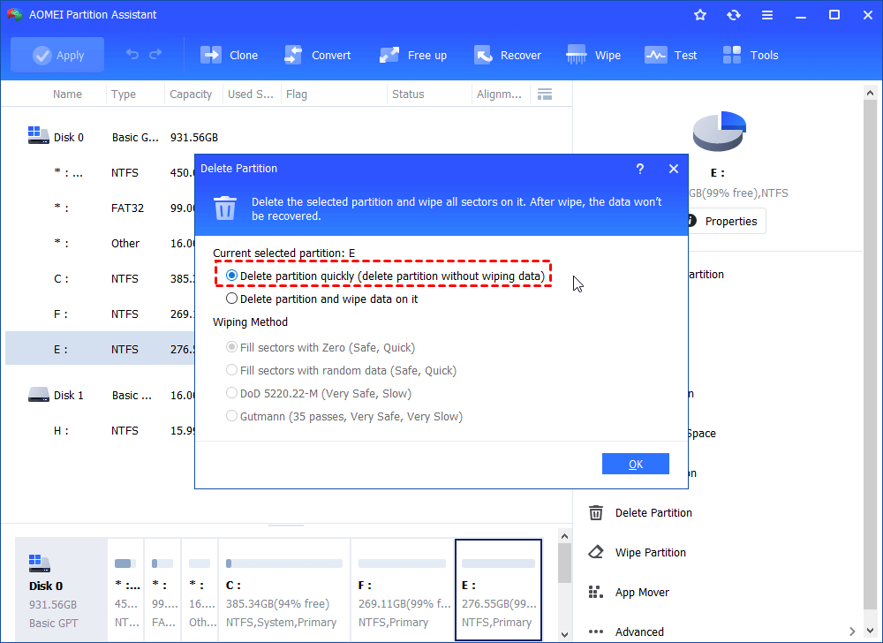The width and height of the screenshot is (883, 643).
Task: Open help in Delete Partition dialog
Action: [639, 169]
